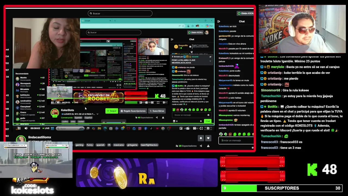Image resolution: width=348 pixels, height=196 pixels.
Task: Click the top Buscar search bar
Action: pyautogui.click(x=120, y=13)
